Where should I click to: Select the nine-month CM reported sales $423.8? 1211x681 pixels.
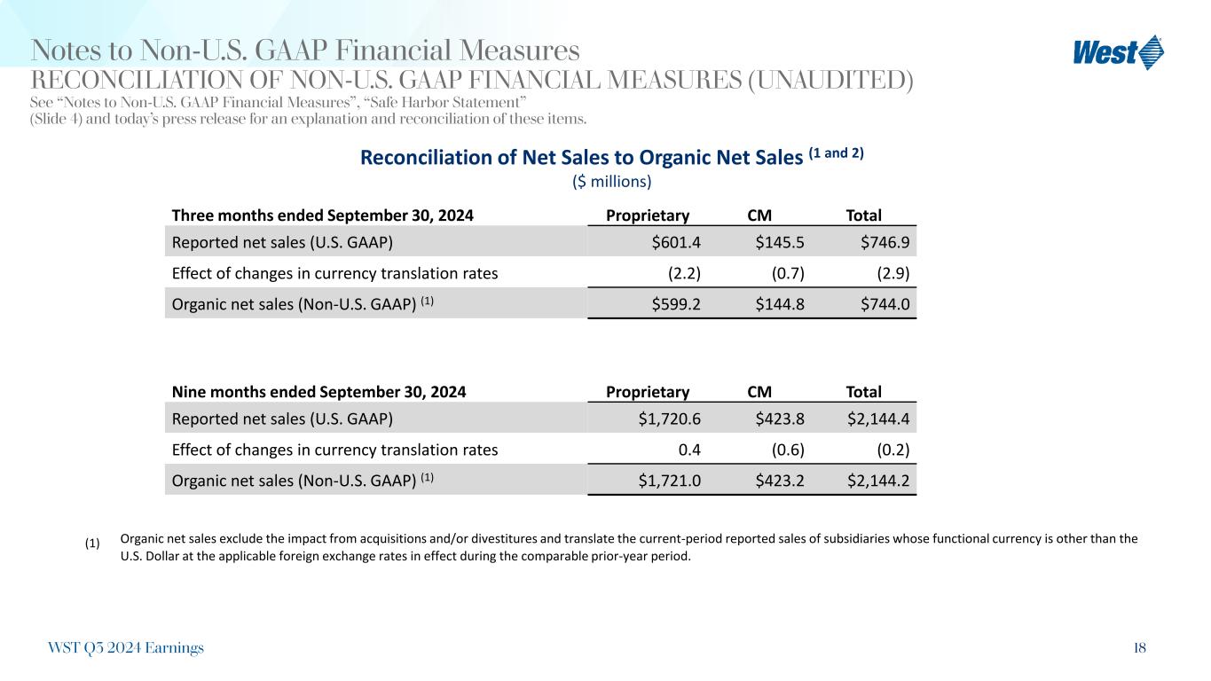tap(780, 419)
